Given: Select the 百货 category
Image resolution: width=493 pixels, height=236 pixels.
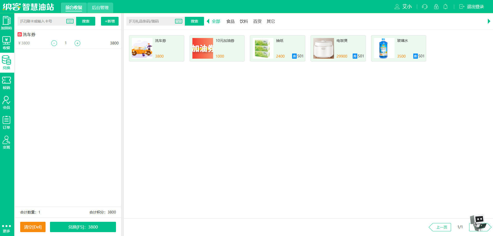Looking at the screenshot, I should 257,21.
